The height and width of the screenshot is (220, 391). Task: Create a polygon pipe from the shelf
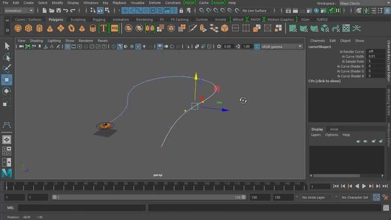pyautogui.click(x=93, y=29)
